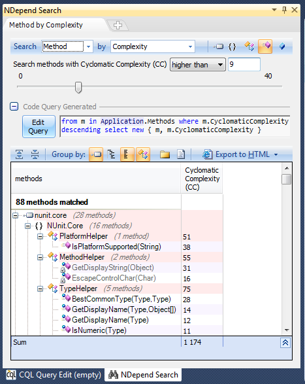Toggle flat namespace list grouping button
Viewport: 305px width, 384px height.
tap(127, 154)
